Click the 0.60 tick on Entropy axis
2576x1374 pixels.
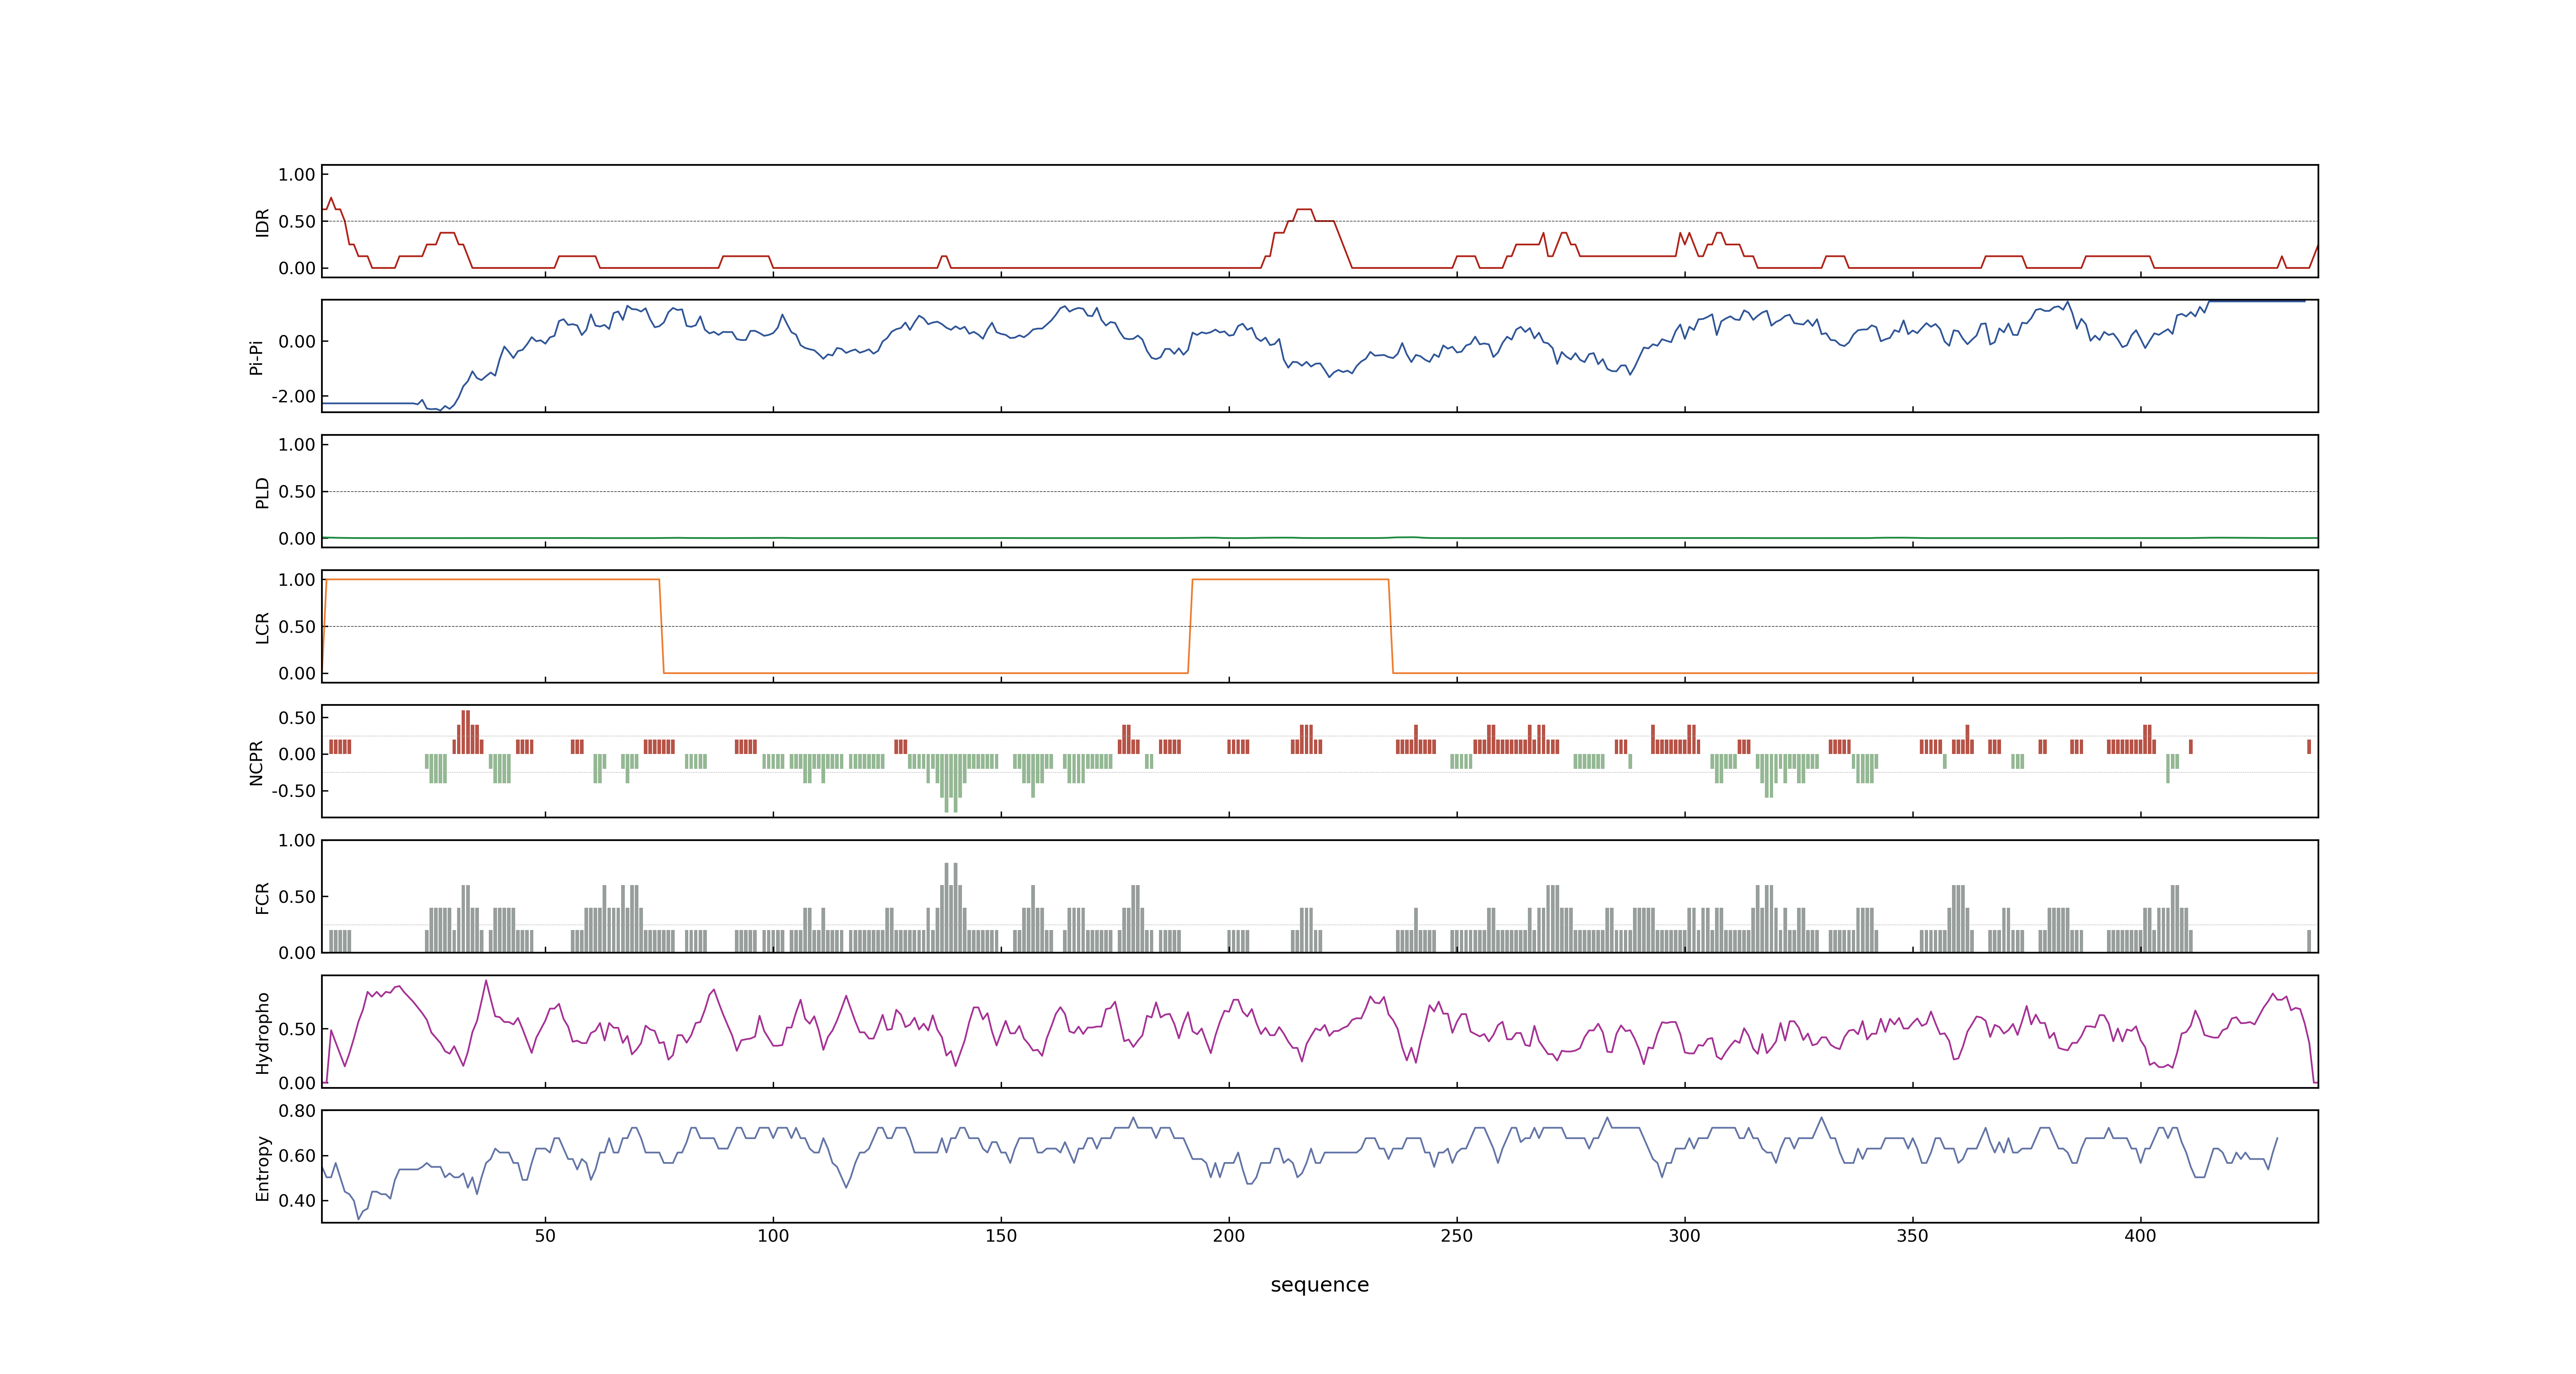pyautogui.click(x=297, y=1156)
